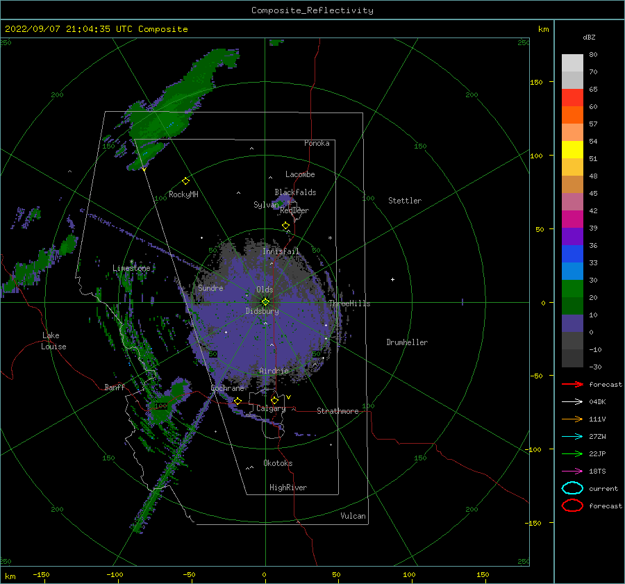Click the Innisfail label on map

(281, 251)
